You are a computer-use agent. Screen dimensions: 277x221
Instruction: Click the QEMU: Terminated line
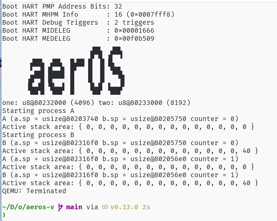34,191
